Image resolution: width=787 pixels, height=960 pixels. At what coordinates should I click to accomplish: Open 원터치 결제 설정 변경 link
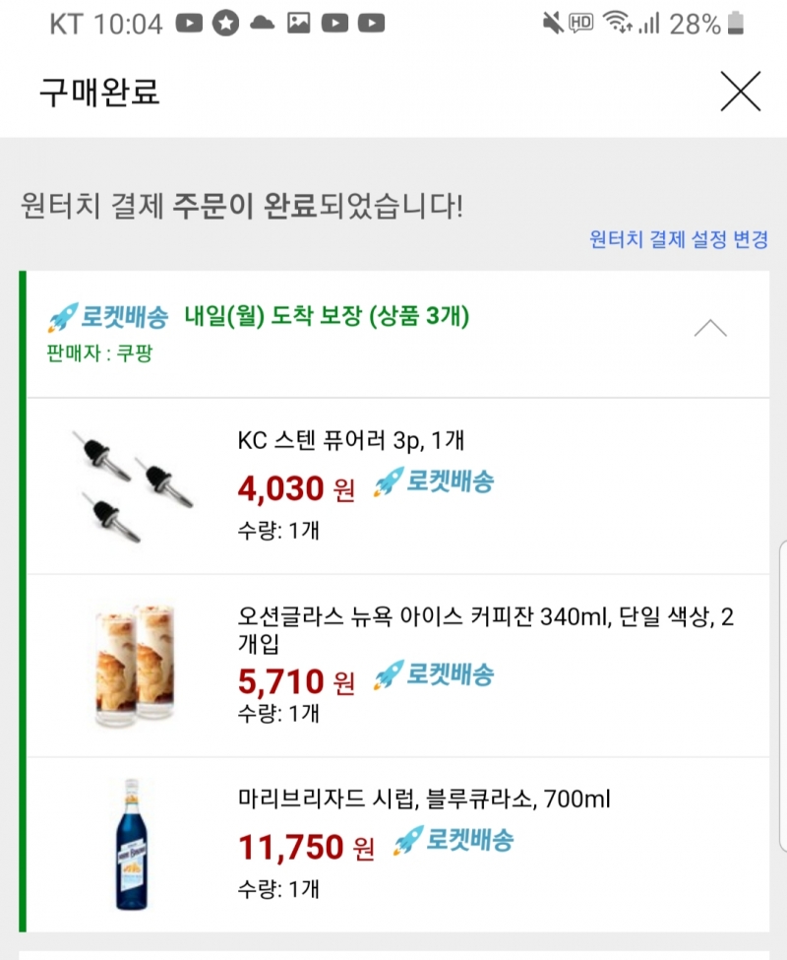coord(679,239)
